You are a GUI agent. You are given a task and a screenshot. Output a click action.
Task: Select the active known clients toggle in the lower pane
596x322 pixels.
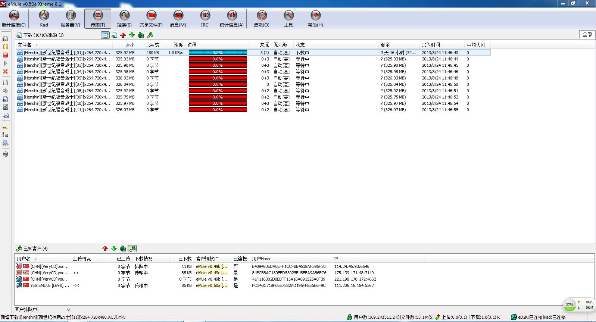pos(132,248)
